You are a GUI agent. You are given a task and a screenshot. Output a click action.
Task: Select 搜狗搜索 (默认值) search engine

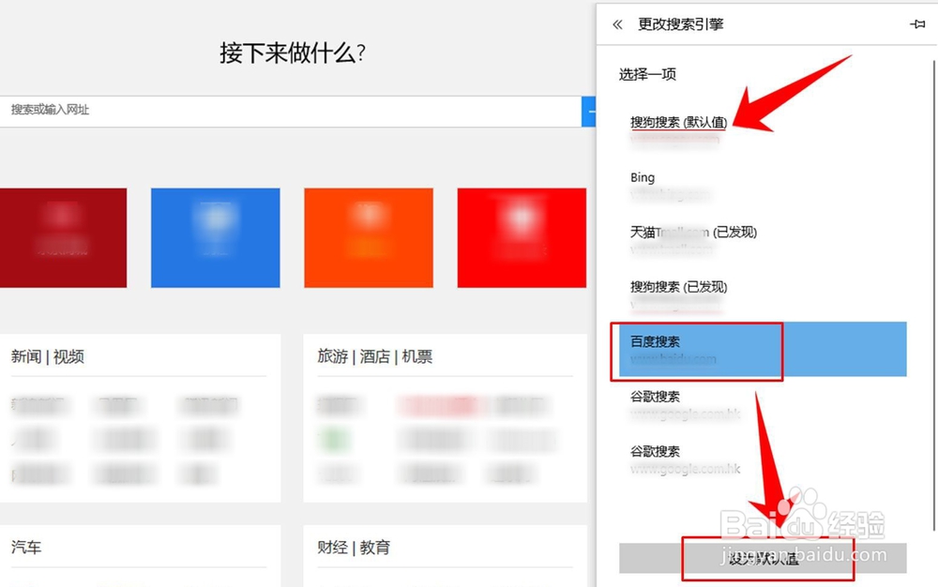click(x=763, y=129)
